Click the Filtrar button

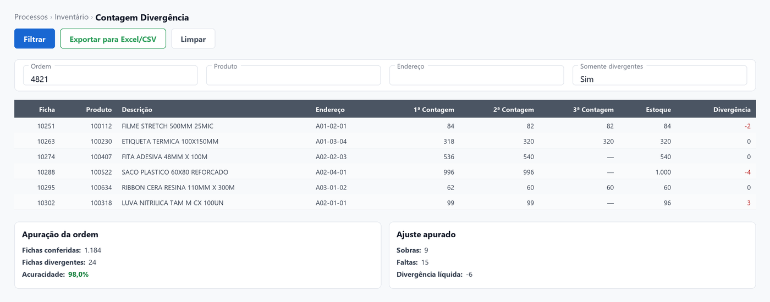(x=35, y=39)
